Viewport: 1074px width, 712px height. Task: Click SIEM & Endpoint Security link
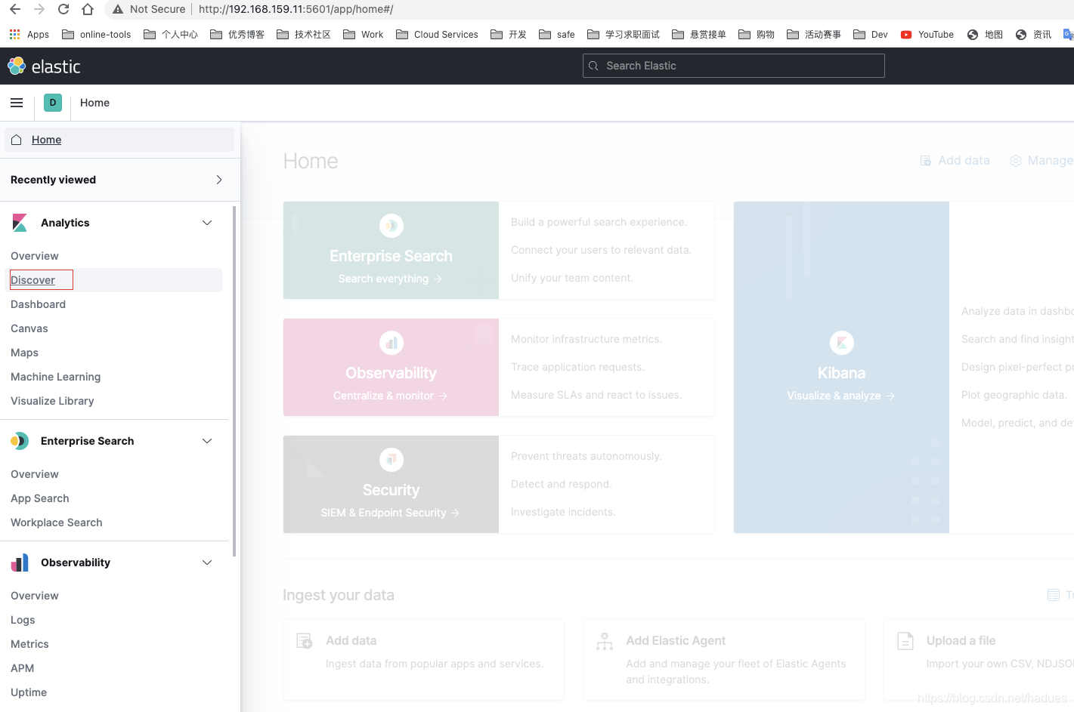pyautogui.click(x=390, y=513)
